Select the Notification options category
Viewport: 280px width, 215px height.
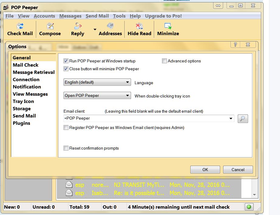[x=33, y=87]
